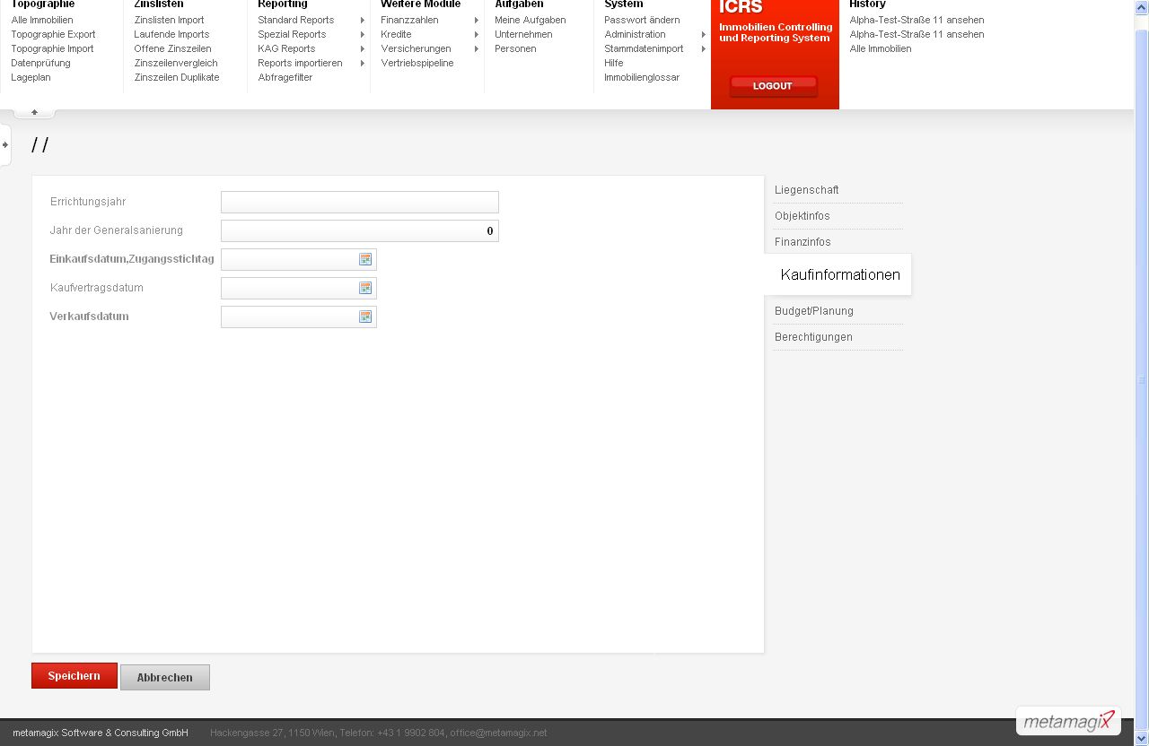Open Alle Immobilien under Topographie
The image size is (1149, 746).
(42, 20)
